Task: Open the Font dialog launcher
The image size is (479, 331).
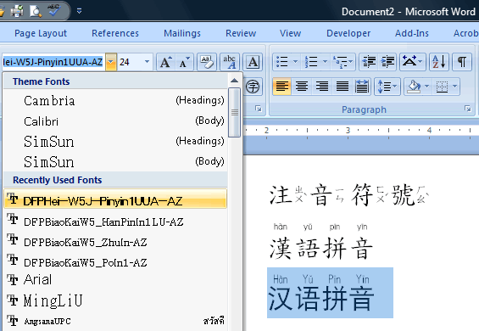Action: [x=259, y=109]
